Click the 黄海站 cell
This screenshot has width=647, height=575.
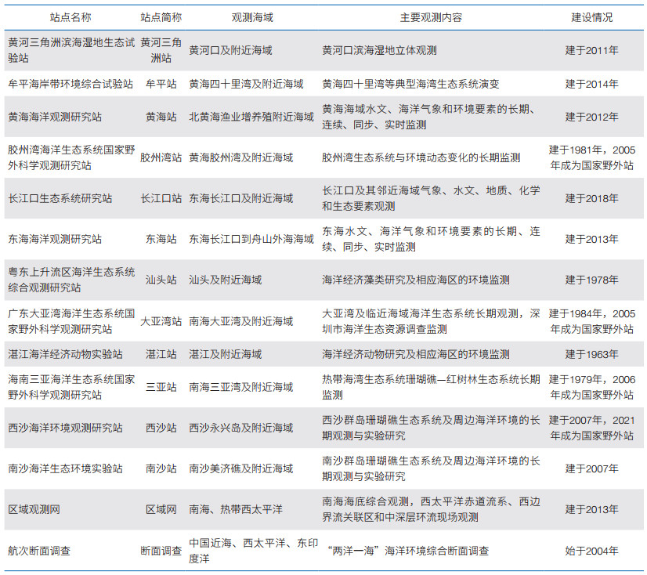click(x=161, y=117)
